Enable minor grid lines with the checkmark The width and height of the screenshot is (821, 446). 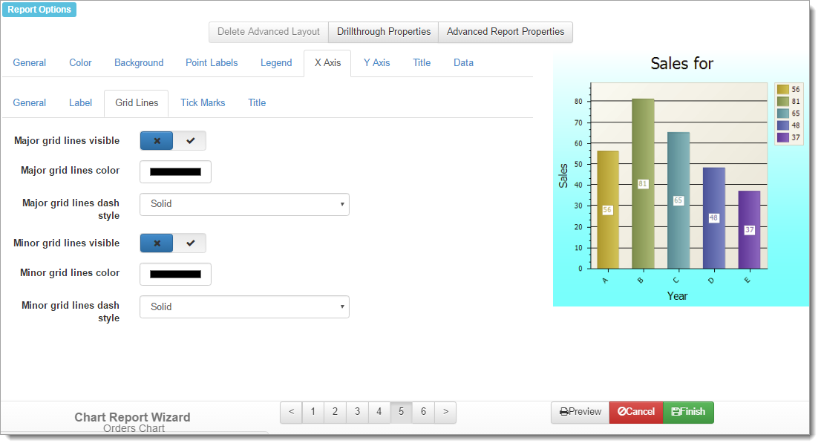(x=190, y=243)
